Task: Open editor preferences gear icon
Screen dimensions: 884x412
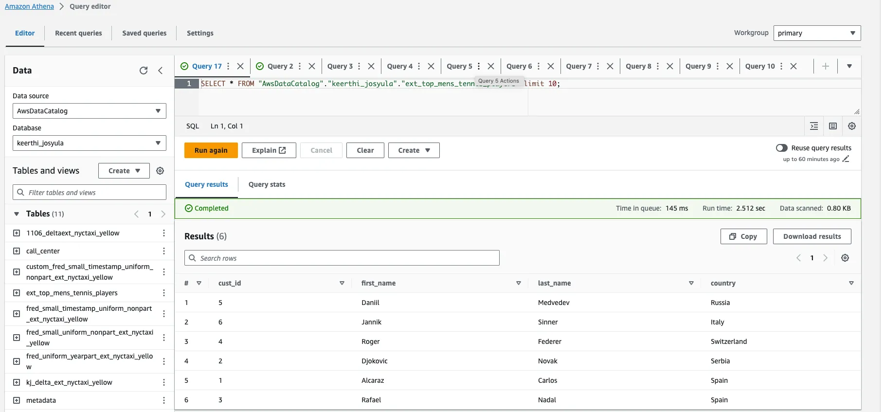Action: [852, 126]
